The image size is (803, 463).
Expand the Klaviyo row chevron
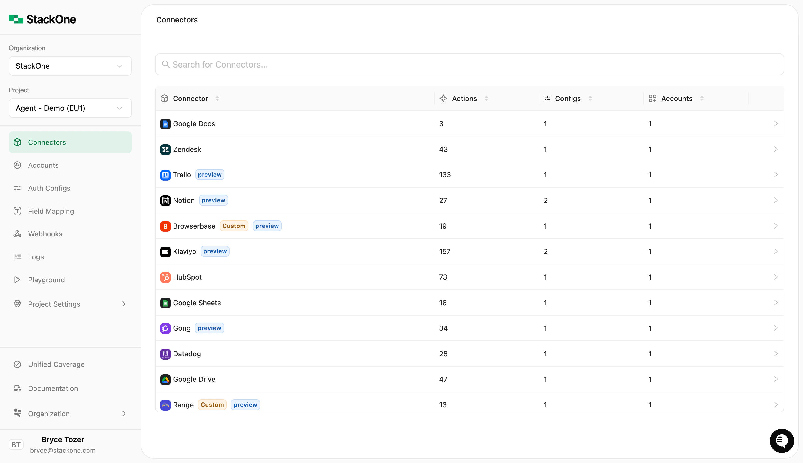[776, 251]
